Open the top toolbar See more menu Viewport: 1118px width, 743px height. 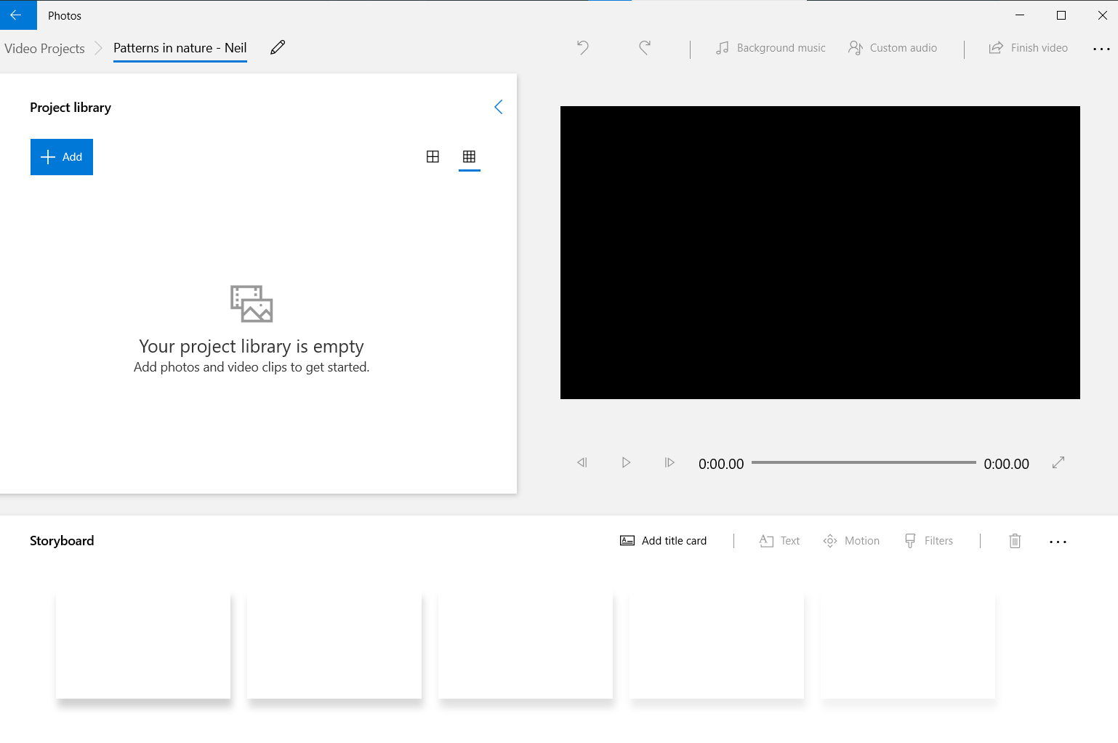tap(1101, 49)
